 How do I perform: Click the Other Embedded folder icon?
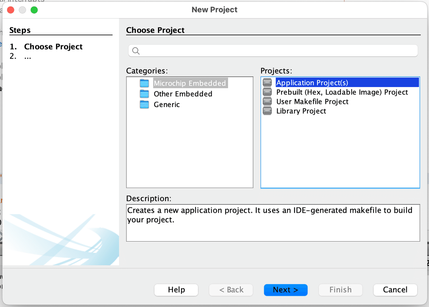pos(144,94)
